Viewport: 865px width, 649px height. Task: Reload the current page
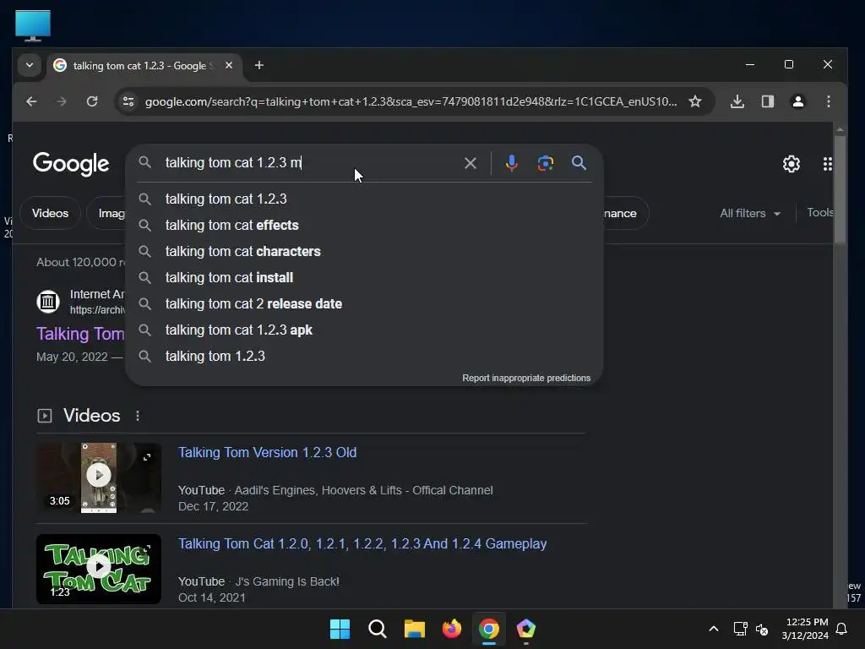coord(92,101)
